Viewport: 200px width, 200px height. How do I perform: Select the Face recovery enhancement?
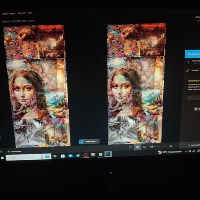pos(193,62)
